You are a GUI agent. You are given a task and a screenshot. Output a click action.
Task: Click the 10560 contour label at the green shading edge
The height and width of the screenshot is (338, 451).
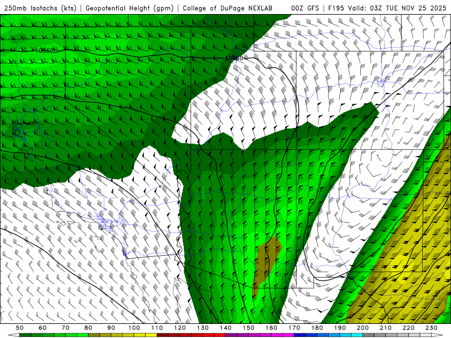click(x=234, y=59)
